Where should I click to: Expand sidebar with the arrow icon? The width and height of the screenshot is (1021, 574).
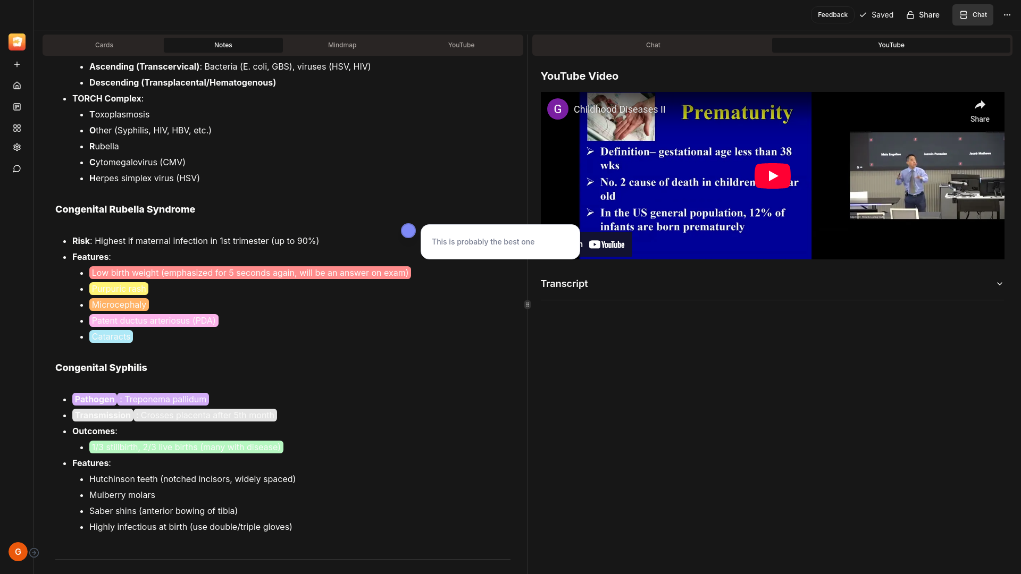tap(34, 553)
